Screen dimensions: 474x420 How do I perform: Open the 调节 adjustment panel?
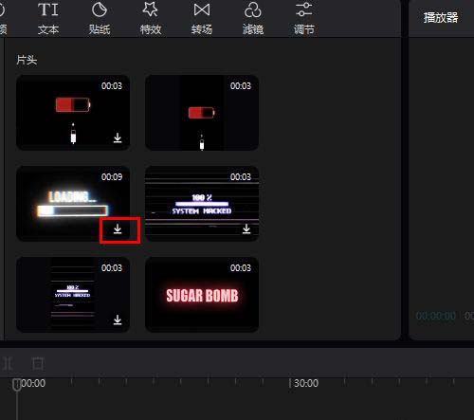point(304,18)
